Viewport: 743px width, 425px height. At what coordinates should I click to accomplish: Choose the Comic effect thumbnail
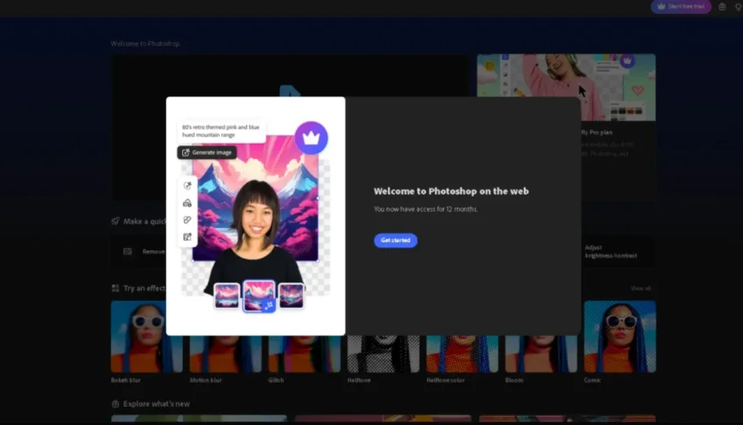(620, 337)
